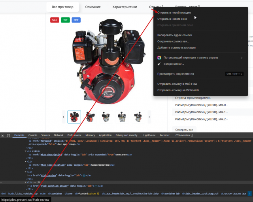Screen dimensions: 253x202
Task: Expand the #tab-review anchor node
Action: coord(28,176)
